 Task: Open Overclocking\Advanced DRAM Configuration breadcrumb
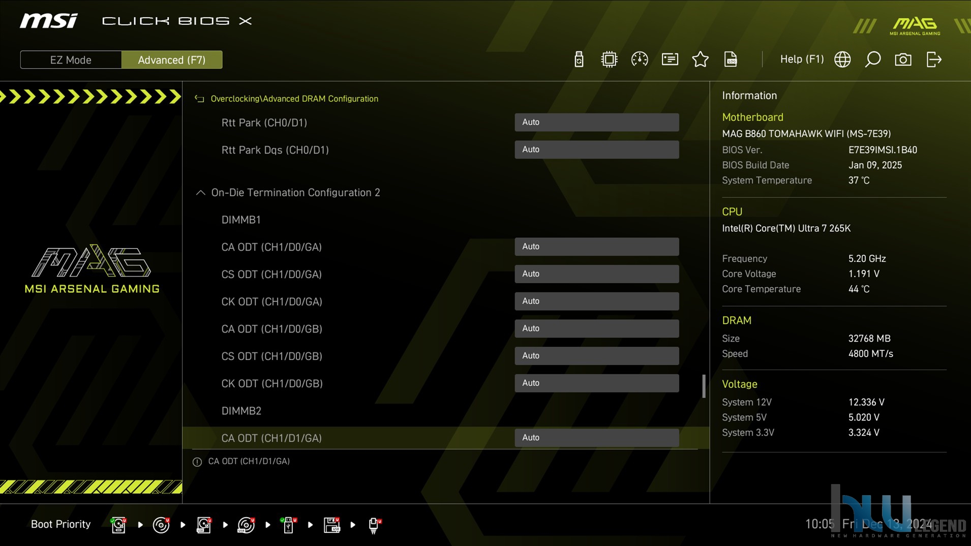[x=294, y=99]
